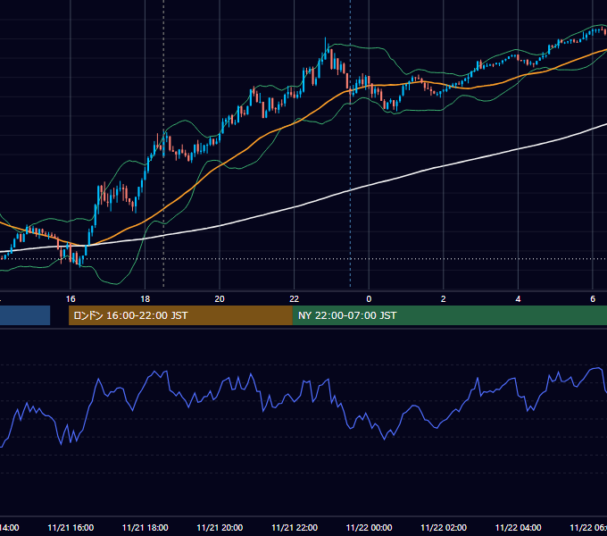The image size is (607, 536).
Task: Click the 18 hour label on the price chart axis
Action: [145, 299]
